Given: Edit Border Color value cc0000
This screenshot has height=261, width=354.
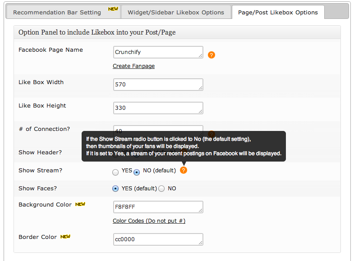Looking at the screenshot, I should pyautogui.click(x=158, y=239).
